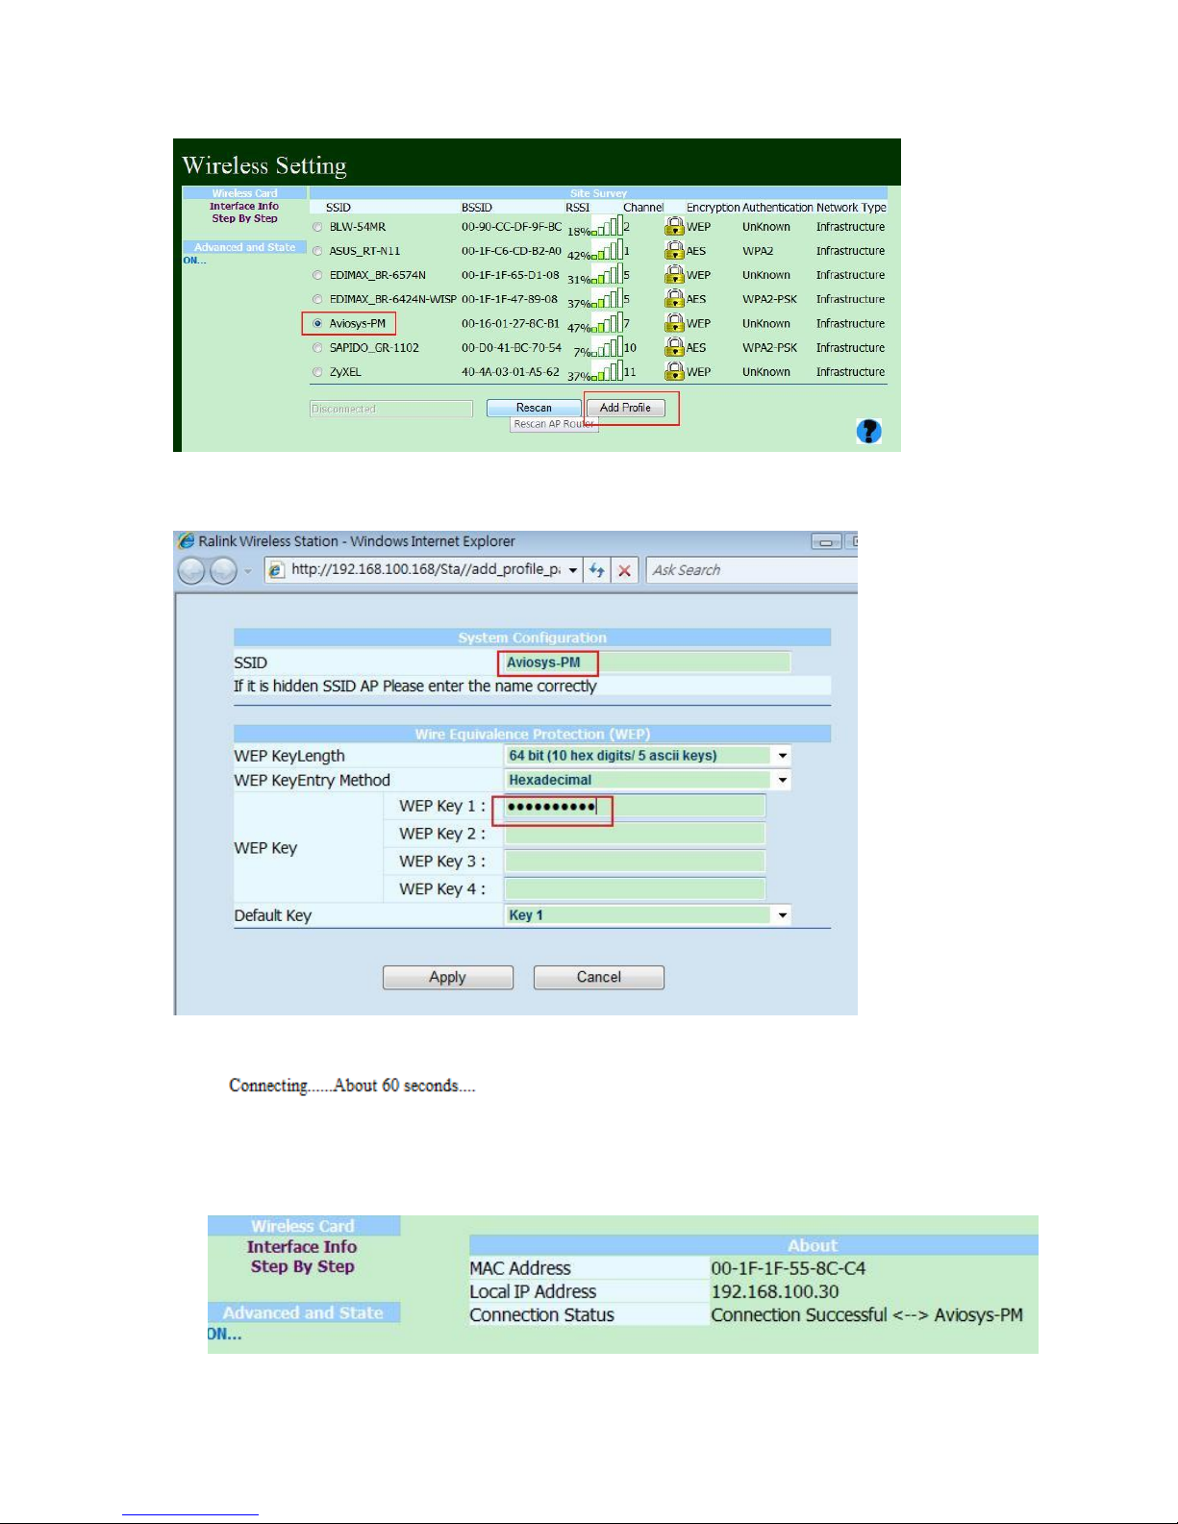Select the EDIMAX_BR-6574N radio button

[x=317, y=275]
